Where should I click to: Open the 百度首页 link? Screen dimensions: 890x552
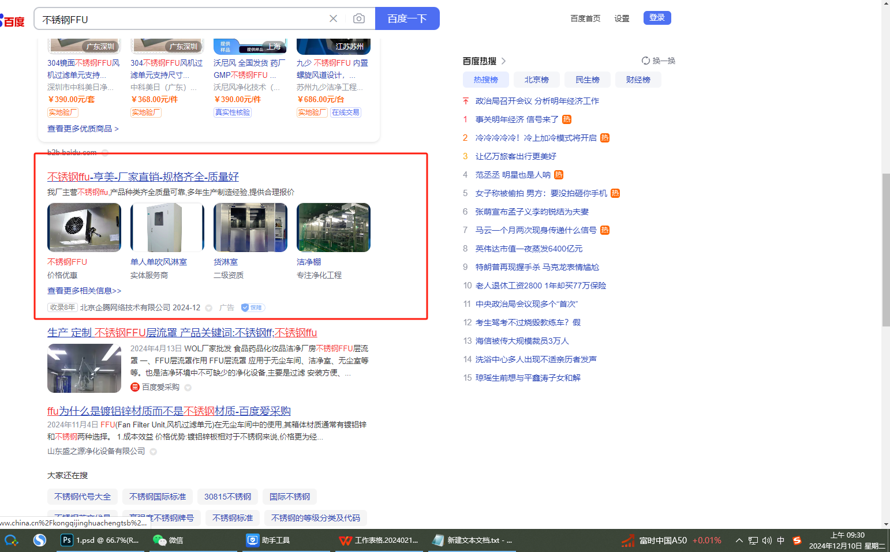(585, 18)
